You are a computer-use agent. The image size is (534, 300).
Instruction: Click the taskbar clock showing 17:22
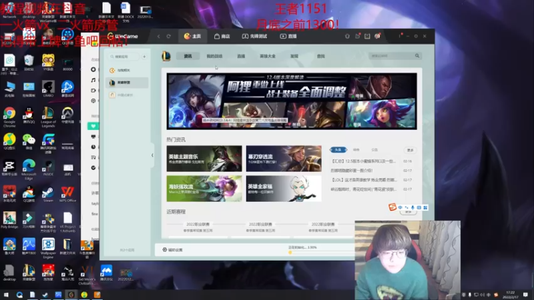[x=511, y=295]
